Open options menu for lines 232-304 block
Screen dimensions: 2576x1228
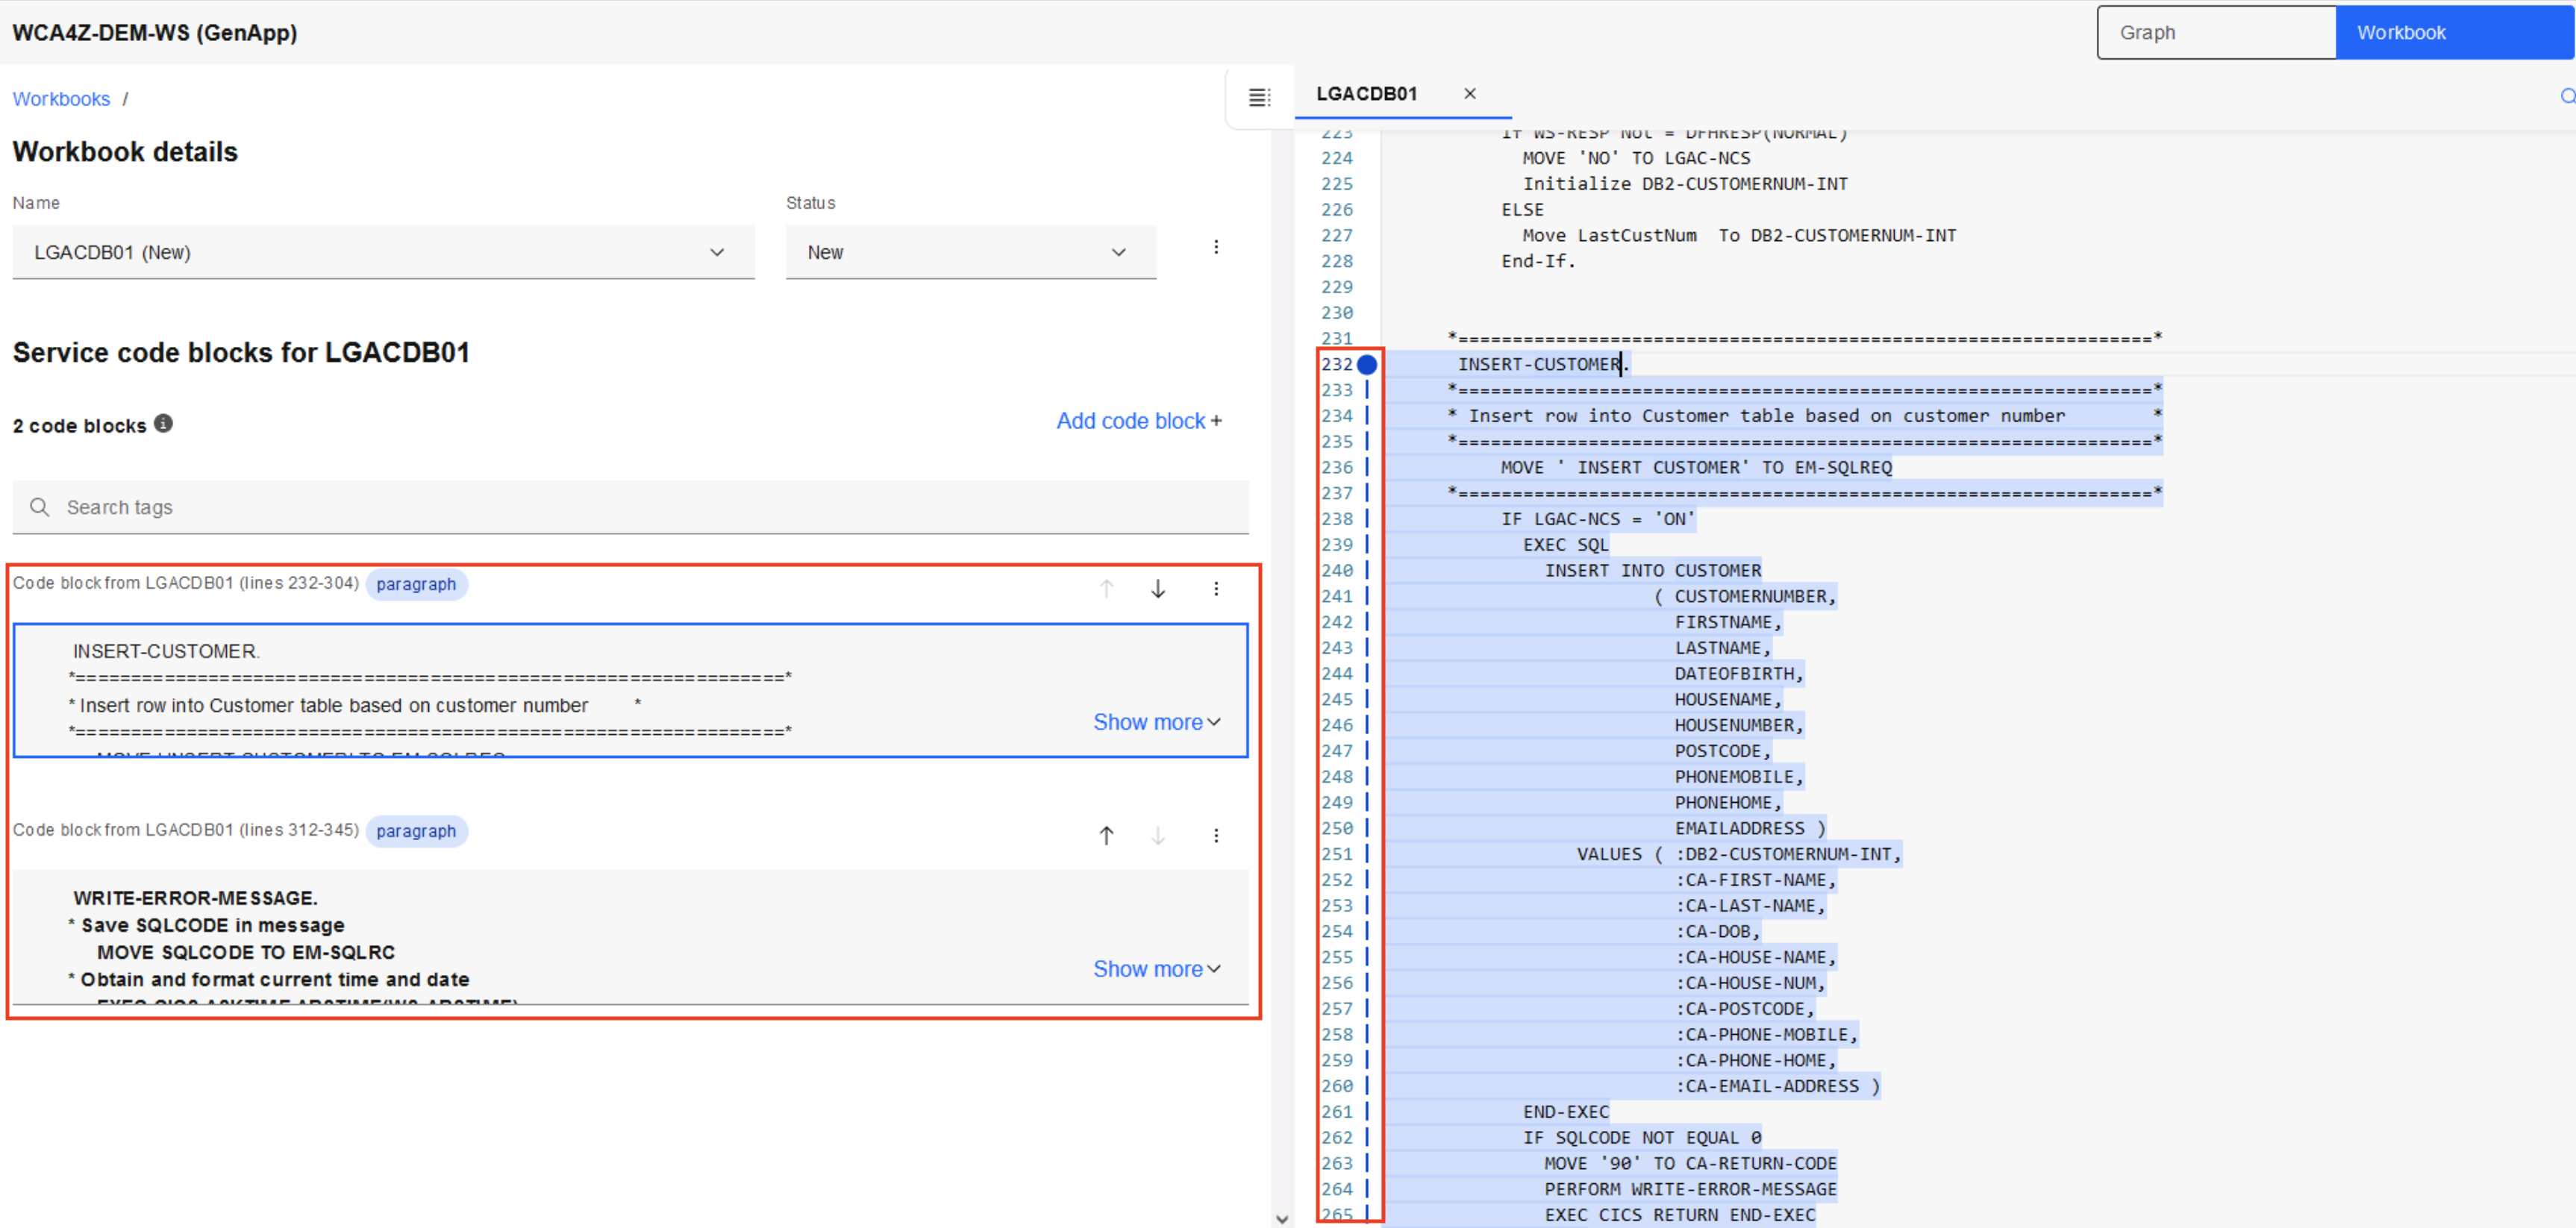[1215, 588]
